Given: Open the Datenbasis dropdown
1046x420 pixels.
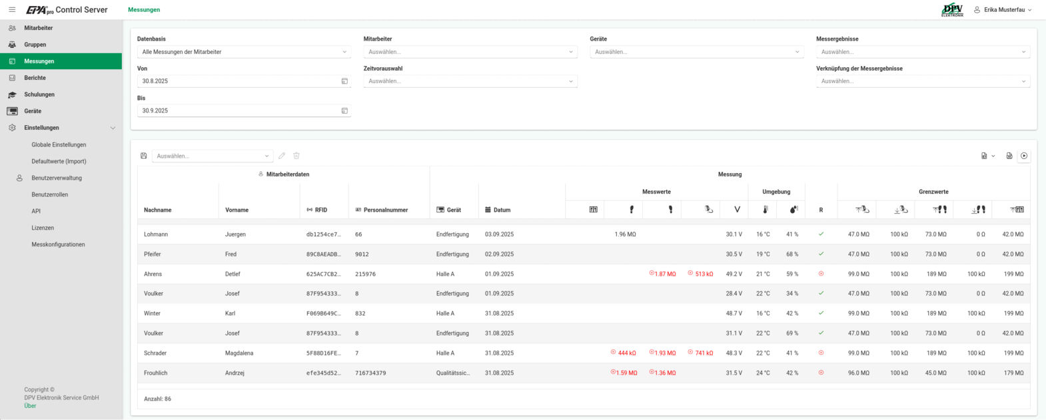Looking at the screenshot, I should 244,52.
